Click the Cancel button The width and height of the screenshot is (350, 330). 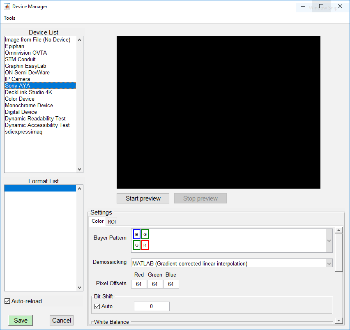(x=61, y=321)
